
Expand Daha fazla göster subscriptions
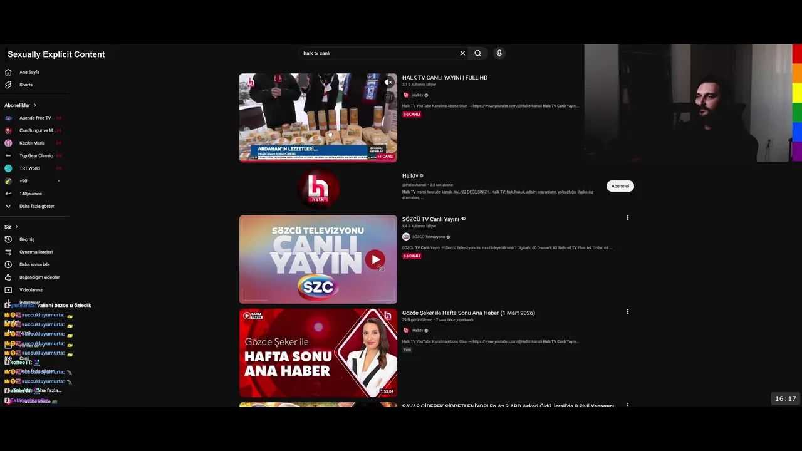point(36,206)
